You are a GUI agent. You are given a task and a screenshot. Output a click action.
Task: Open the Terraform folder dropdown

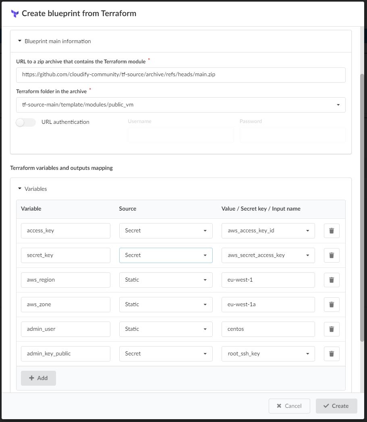(x=338, y=104)
